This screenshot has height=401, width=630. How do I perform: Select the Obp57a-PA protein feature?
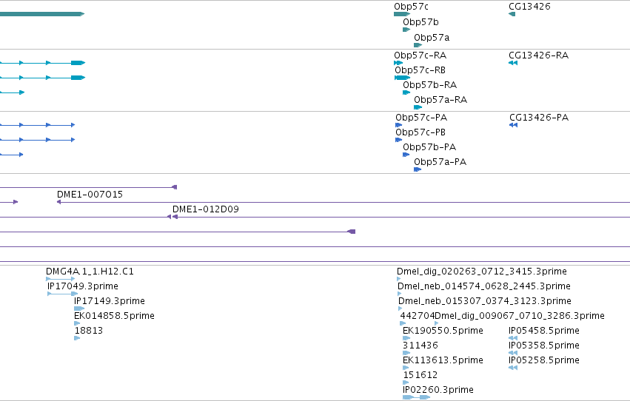tap(418, 169)
